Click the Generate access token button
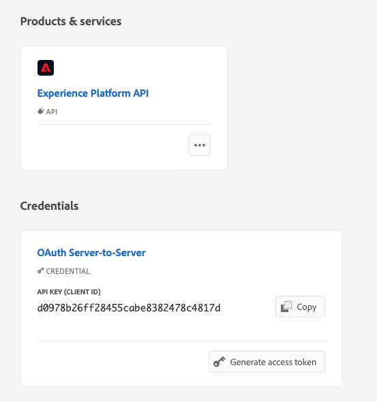 [x=267, y=362]
